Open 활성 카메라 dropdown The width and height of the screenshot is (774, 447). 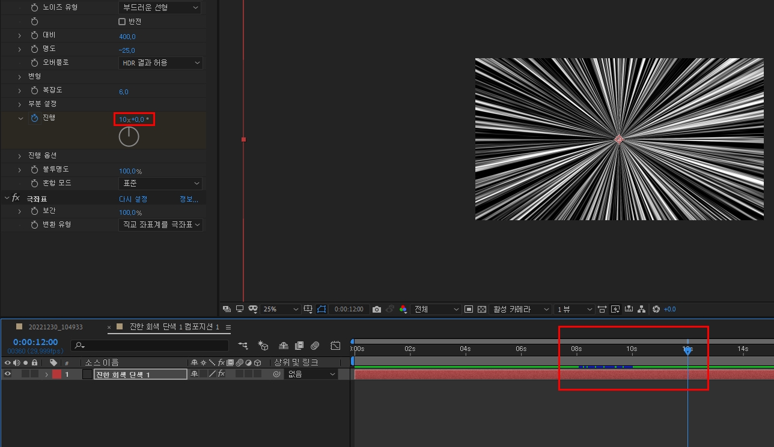521,309
